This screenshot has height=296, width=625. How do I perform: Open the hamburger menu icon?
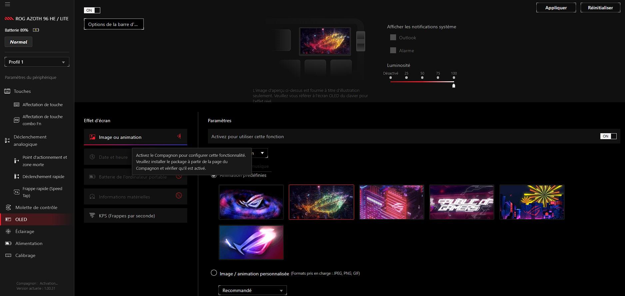7,4
